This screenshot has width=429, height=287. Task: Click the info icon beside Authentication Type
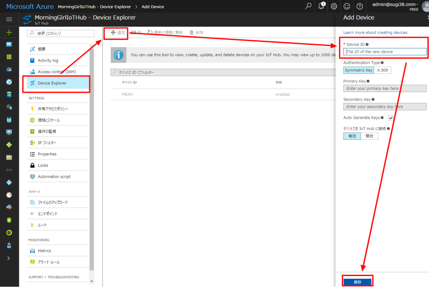382,63
